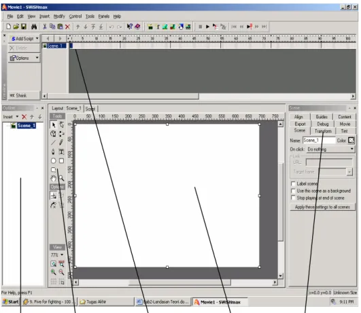
Task: Switch to the Export tab
Action: pos(300,124)
